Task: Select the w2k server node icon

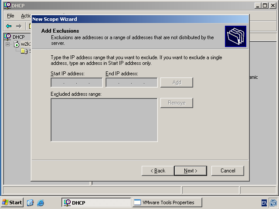Action: tap(17, 44)
